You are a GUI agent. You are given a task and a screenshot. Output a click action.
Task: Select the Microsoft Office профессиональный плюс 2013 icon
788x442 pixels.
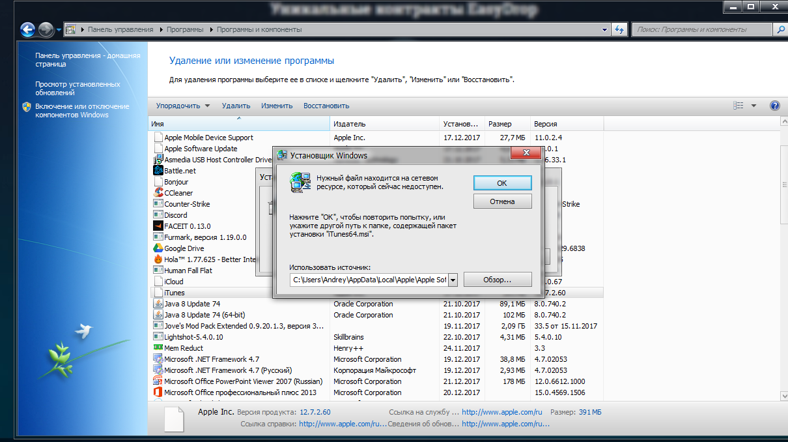click(x=158, y=392)
